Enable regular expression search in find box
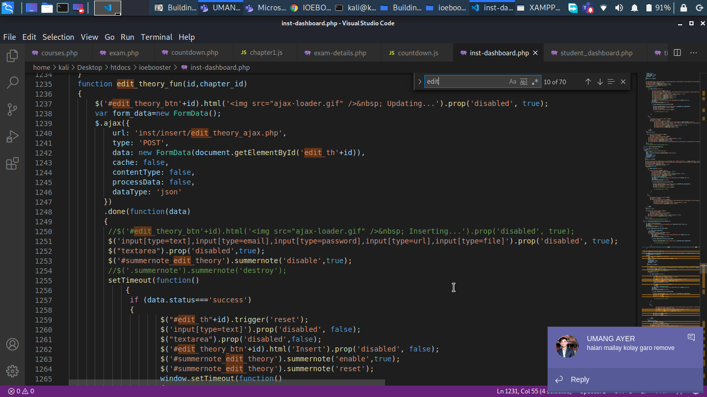 pos(535,82)
